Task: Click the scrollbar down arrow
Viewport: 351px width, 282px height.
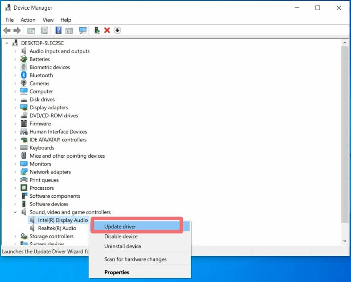Action: [x=344, y=241]
